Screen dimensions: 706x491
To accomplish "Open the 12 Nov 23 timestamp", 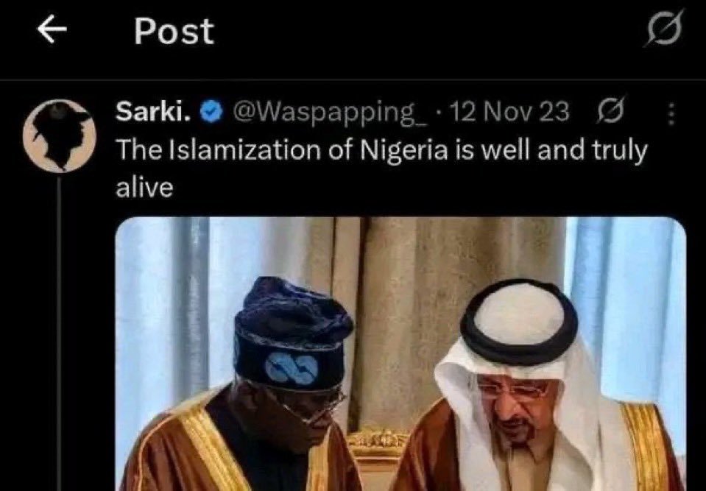I will point(509,112).
